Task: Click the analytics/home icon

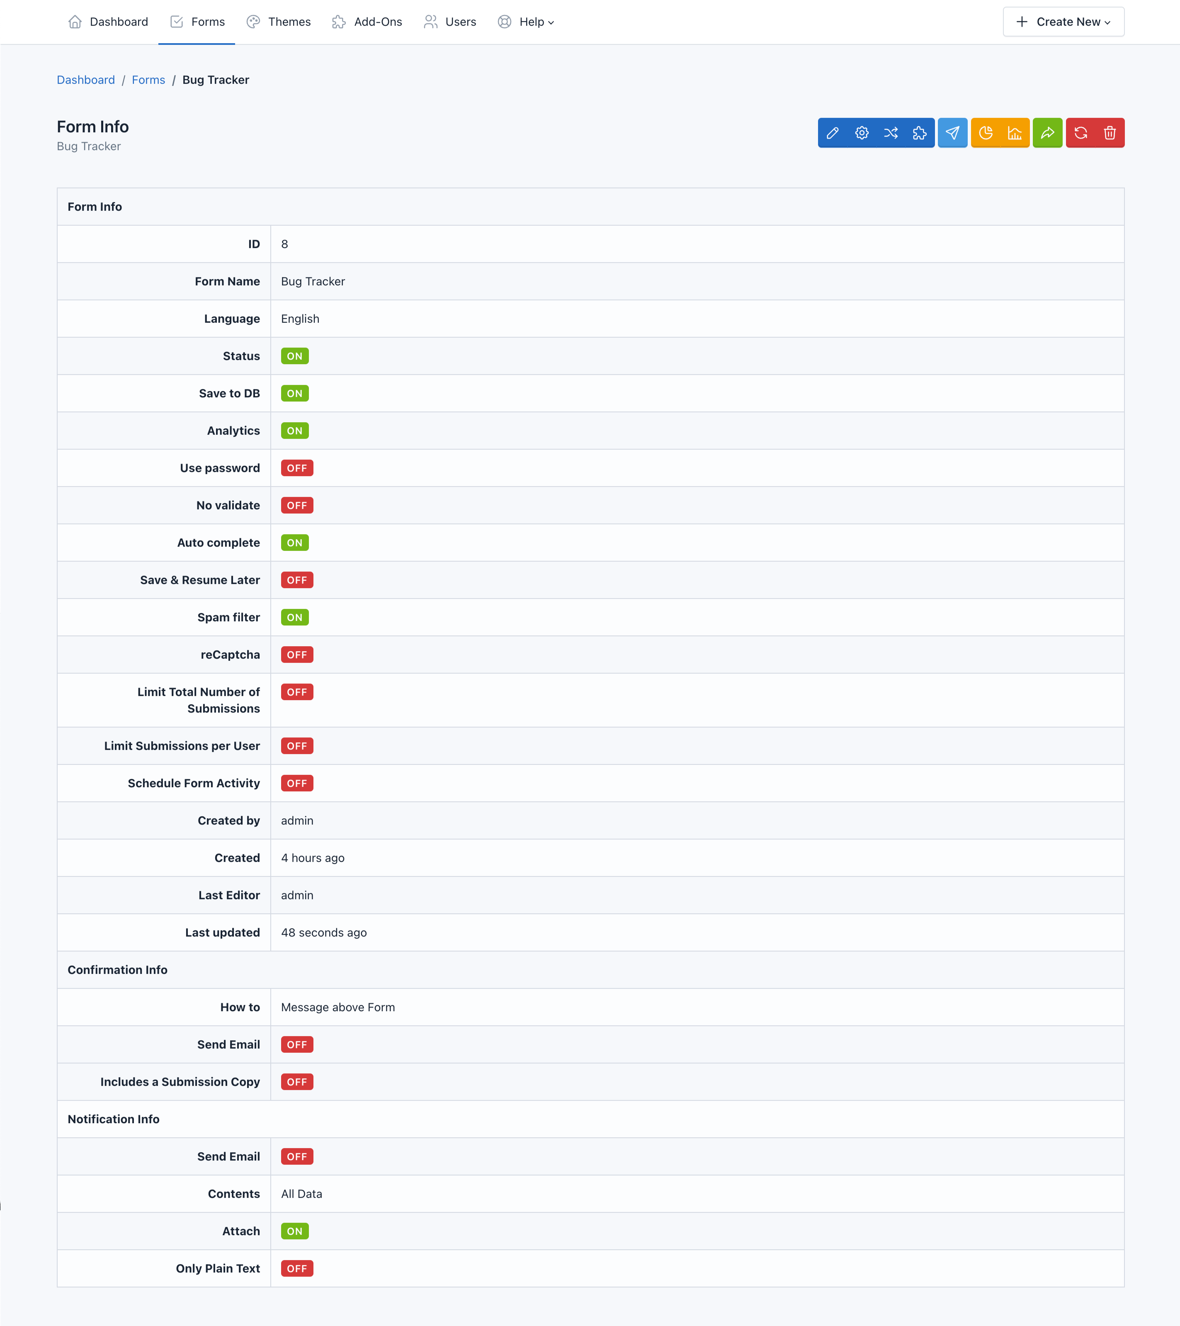Action: click(x=1017, y=133)
